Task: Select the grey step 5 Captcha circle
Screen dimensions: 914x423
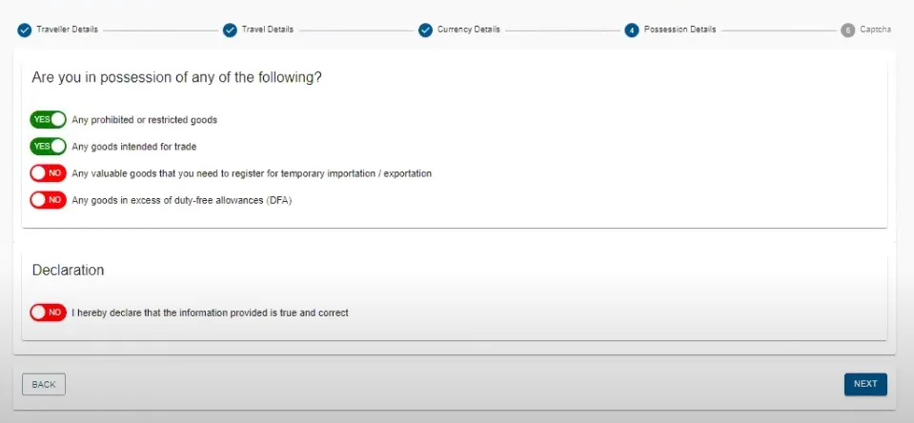Action: click(848, 30)
